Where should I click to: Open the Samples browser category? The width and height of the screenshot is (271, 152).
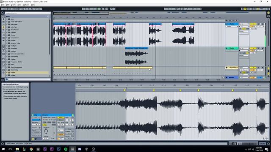click(3, 41)
